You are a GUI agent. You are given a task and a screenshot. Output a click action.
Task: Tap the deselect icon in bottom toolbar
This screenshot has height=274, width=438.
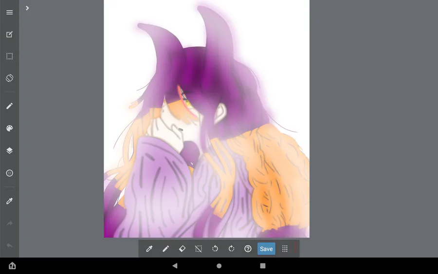pyautogui.click(x=199, y=249)
